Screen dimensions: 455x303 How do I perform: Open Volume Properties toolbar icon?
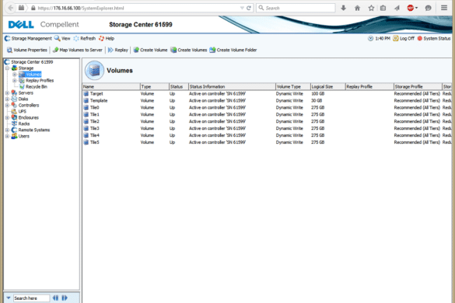(x=9, y=50)
